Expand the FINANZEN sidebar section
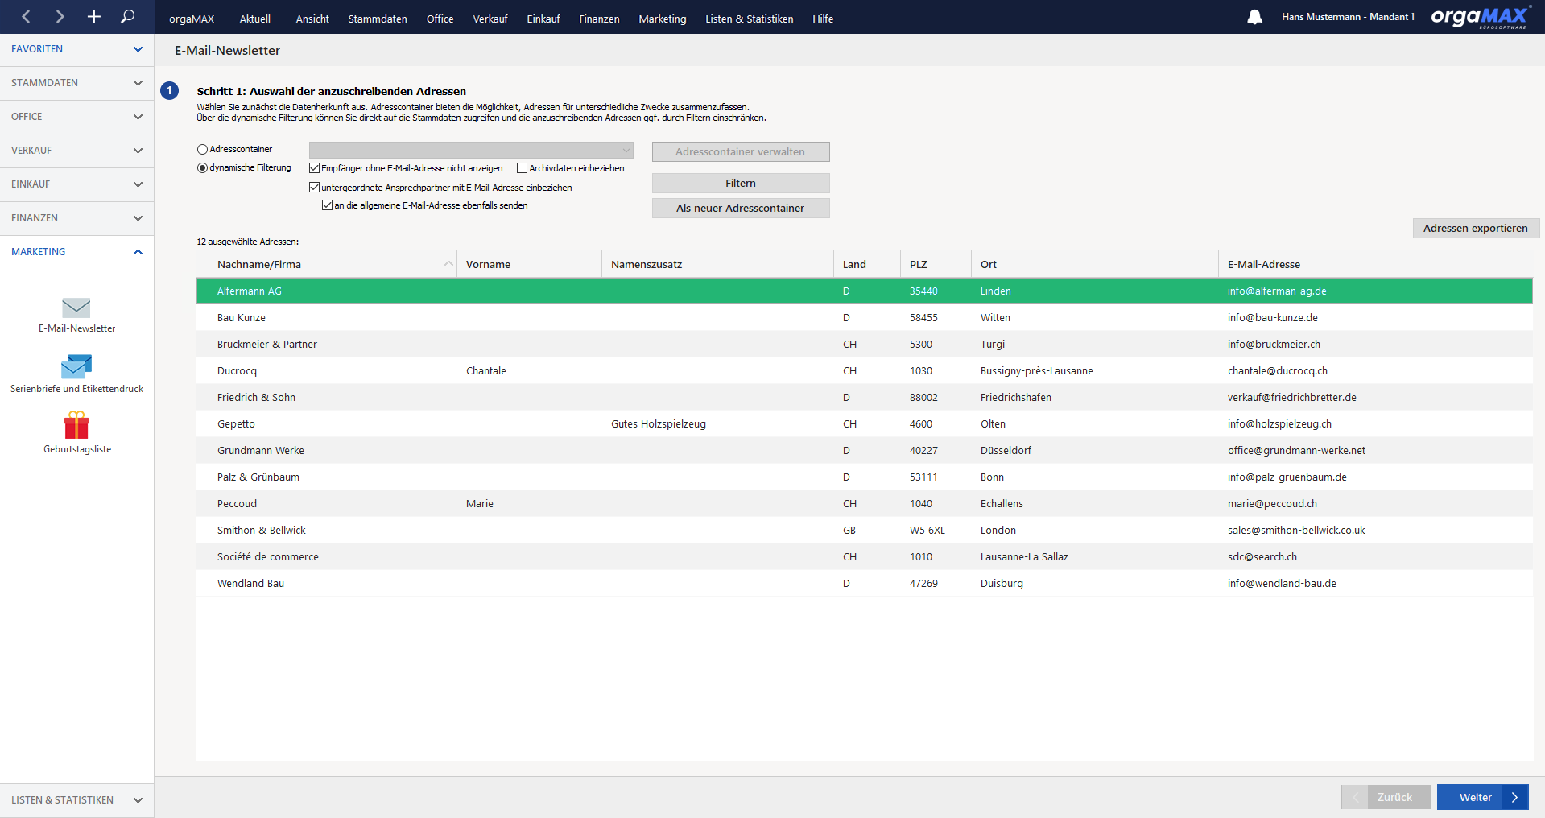 point(76,218)
